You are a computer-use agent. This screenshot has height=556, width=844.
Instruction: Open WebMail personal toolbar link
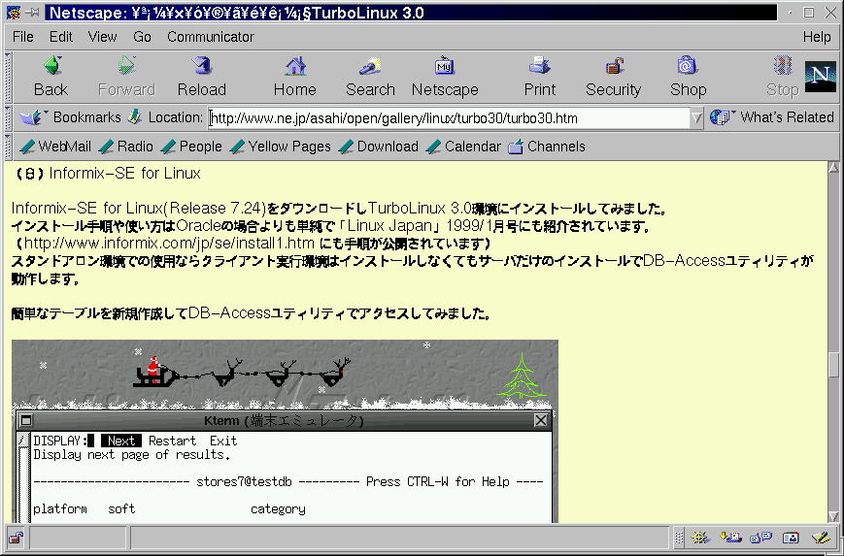tap(55, 147)
